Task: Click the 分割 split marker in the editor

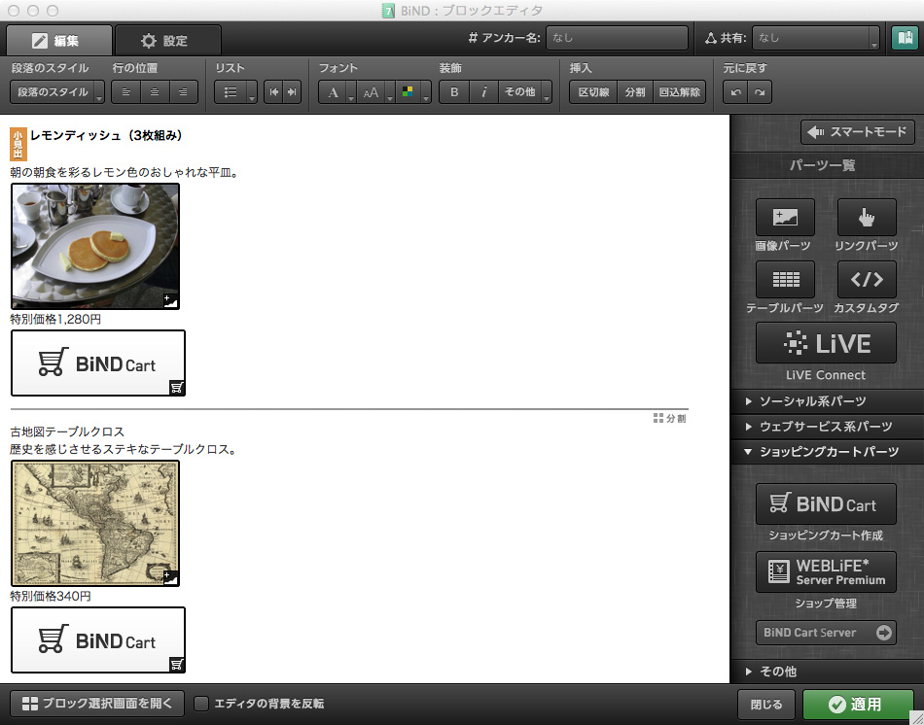Action: (x=670, y=418)
